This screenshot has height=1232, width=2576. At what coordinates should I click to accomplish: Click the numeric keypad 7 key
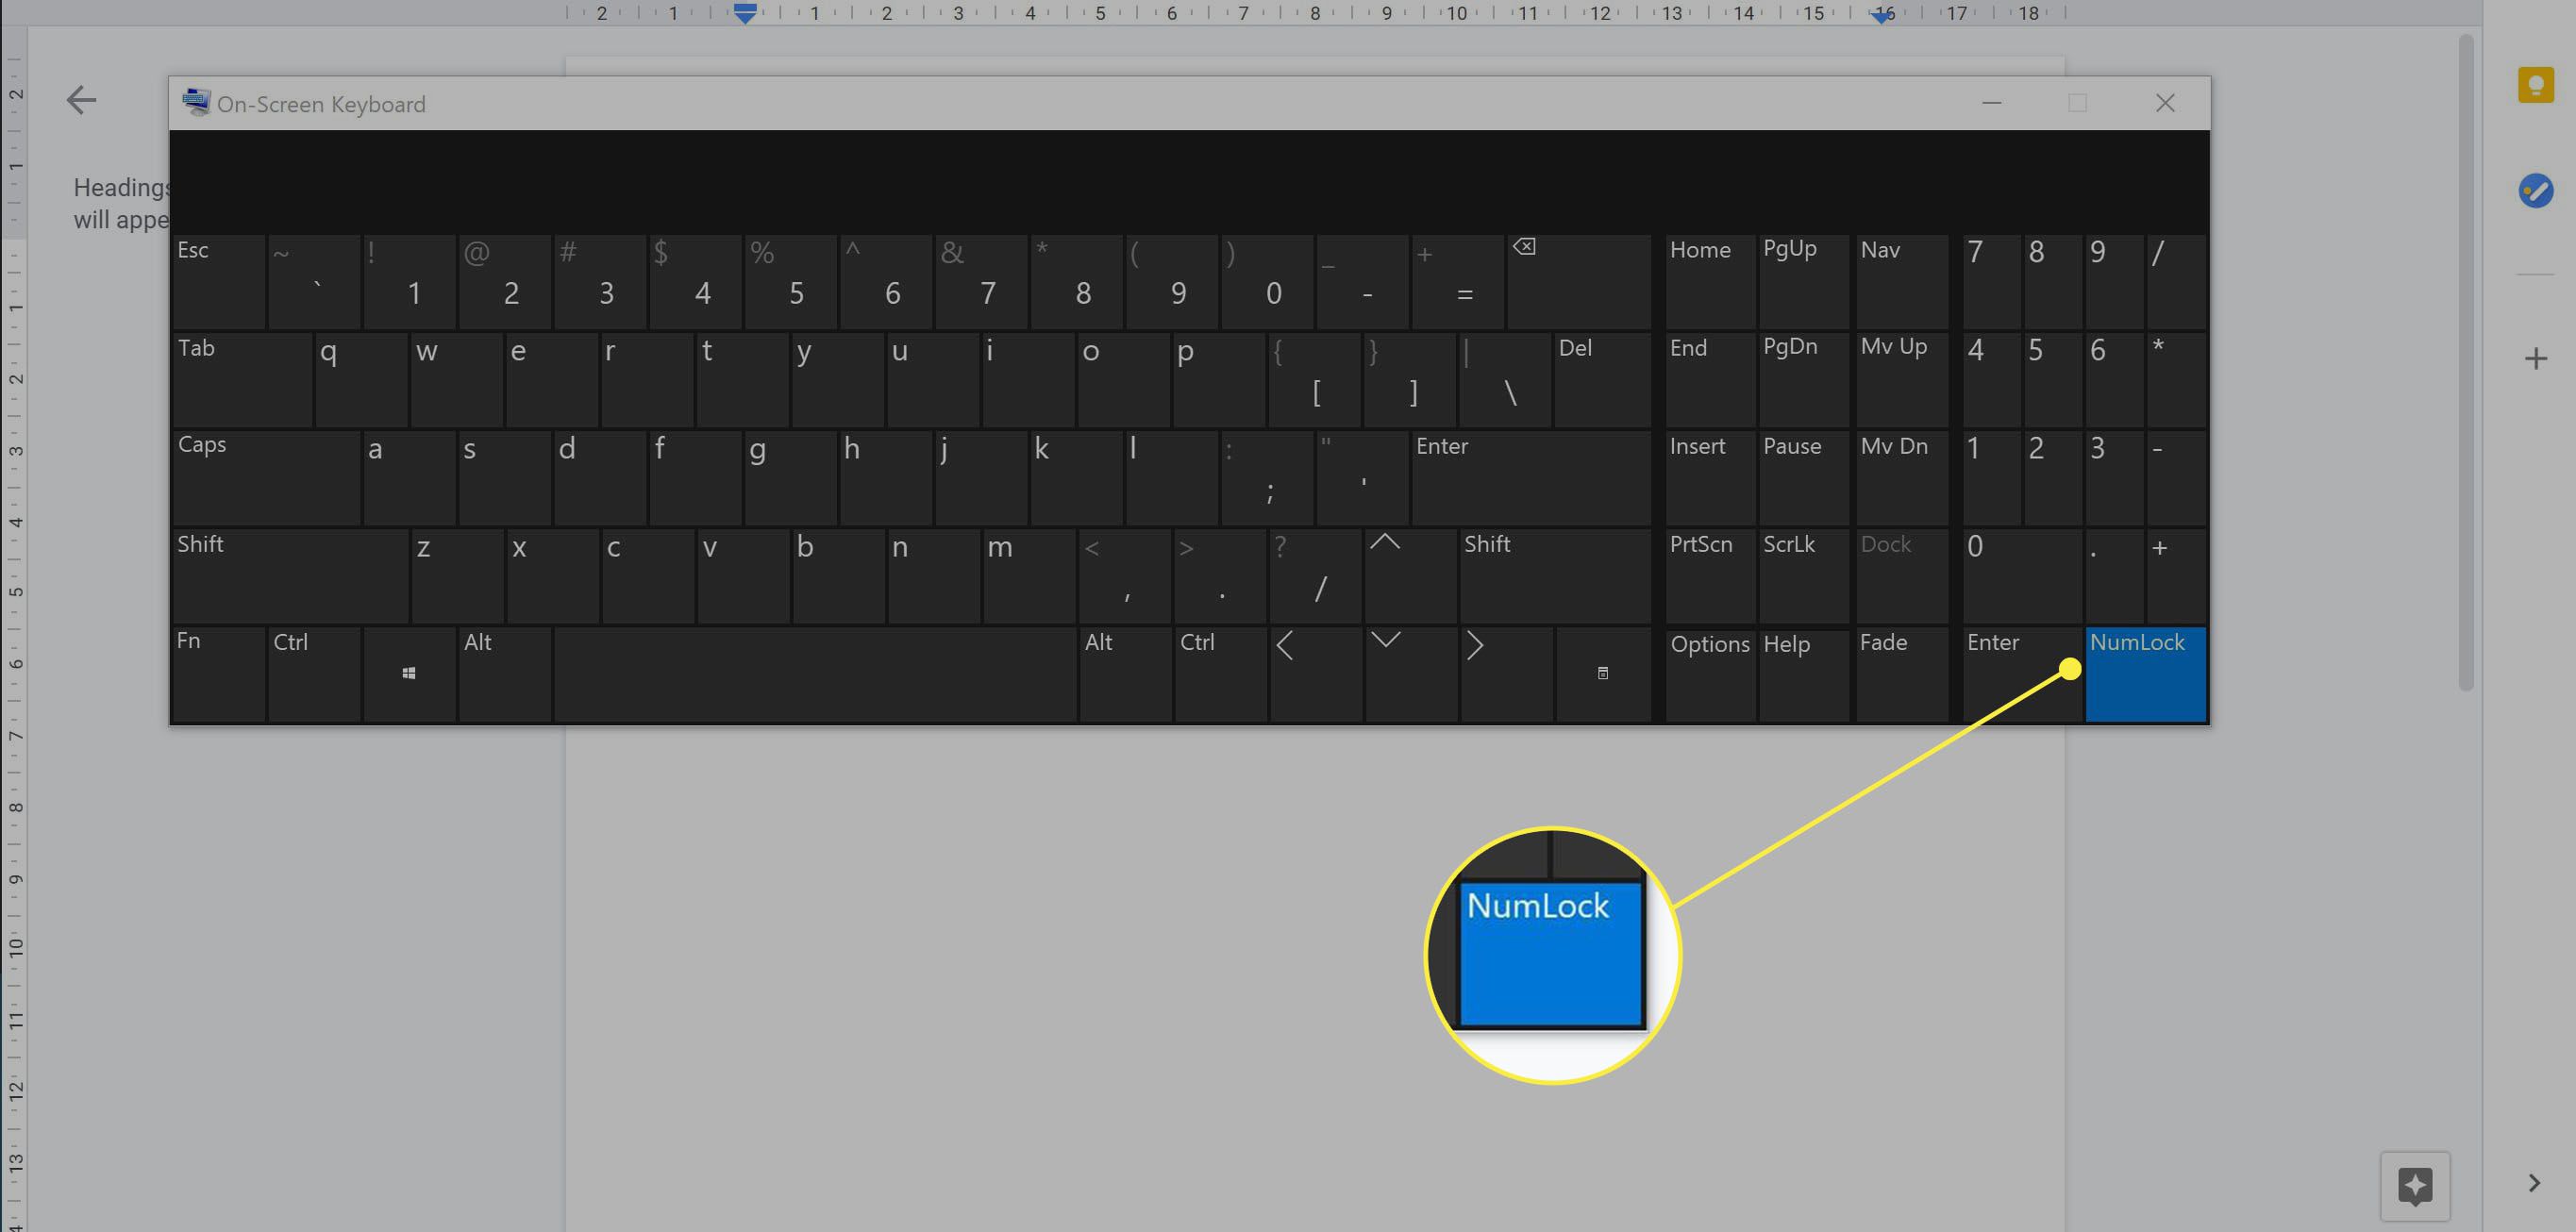click(x=1991, y=281)
